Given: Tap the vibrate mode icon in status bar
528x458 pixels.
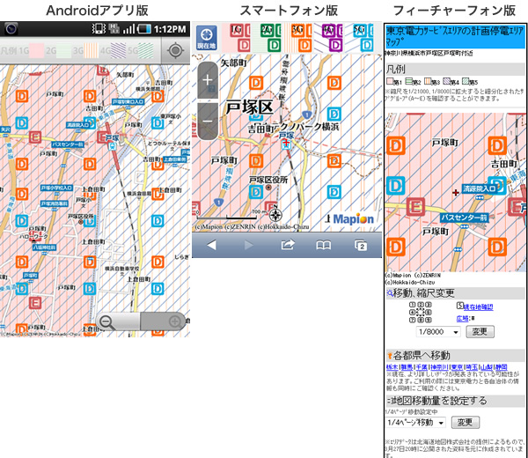Looking at the screenshot, I should pyautogui.click(x=99, y=29).
